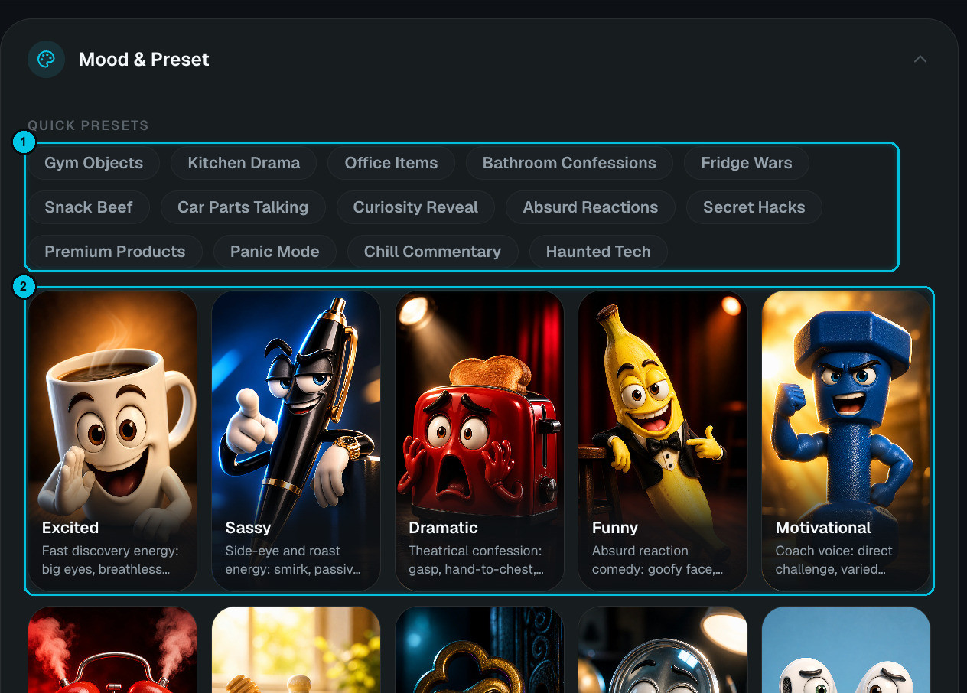Select the Gym Objects quick preset

click(x=94, y=163)
